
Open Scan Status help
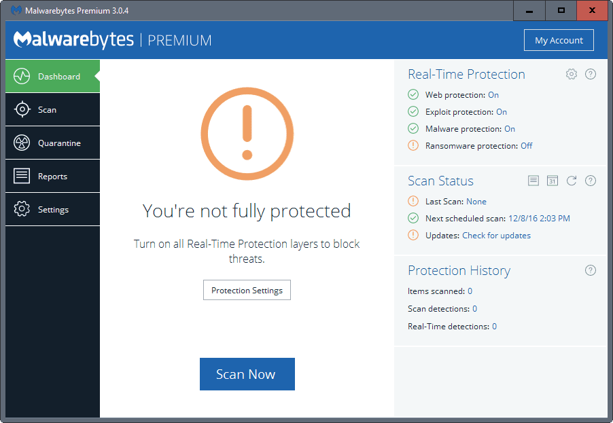click(x=590, y=181)
